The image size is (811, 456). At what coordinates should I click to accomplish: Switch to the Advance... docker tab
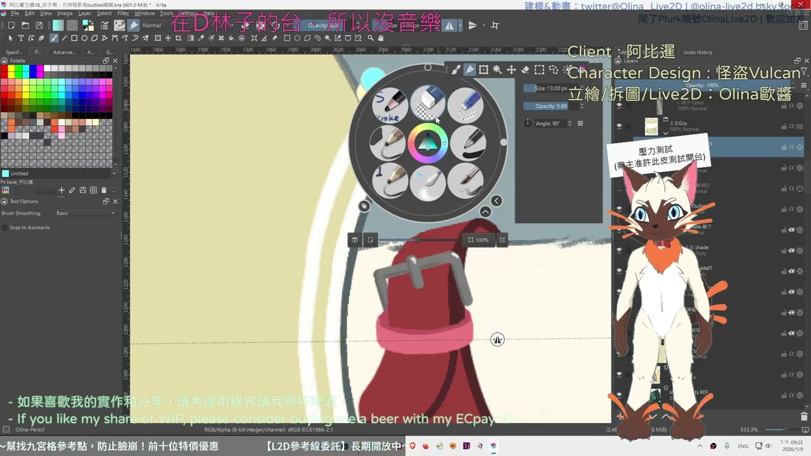[x=64, y=52]
